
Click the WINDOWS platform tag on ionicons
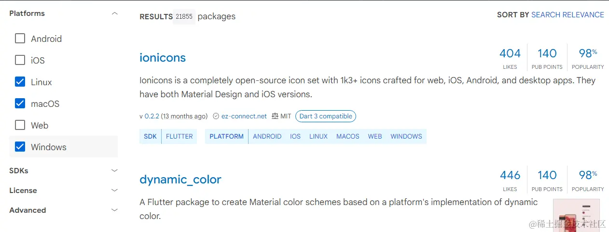[x=406, y=136]
